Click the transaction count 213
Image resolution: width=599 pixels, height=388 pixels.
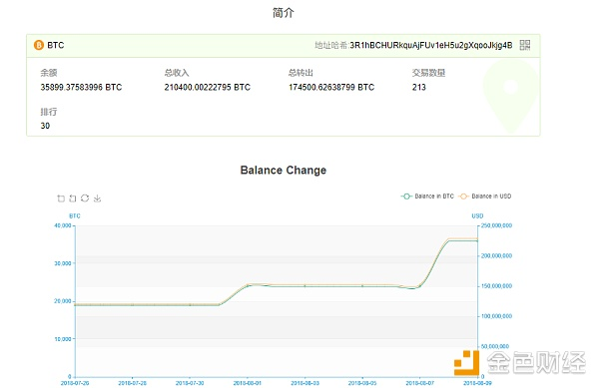click(x=418, y=88)
